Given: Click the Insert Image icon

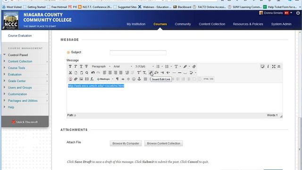Looking at the screenshot, I should tap(81, 79).
